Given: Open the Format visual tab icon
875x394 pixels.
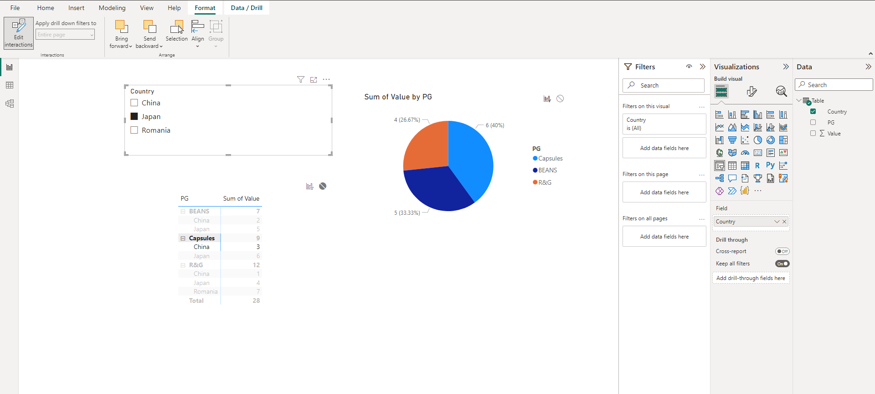Looking at the screenshot, I should [x=752, y=91].
